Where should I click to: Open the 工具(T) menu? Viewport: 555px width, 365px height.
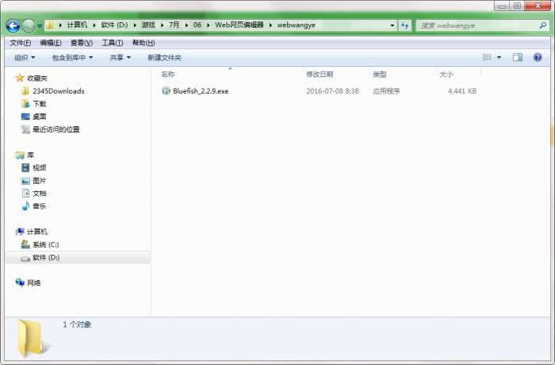point(113,43)
